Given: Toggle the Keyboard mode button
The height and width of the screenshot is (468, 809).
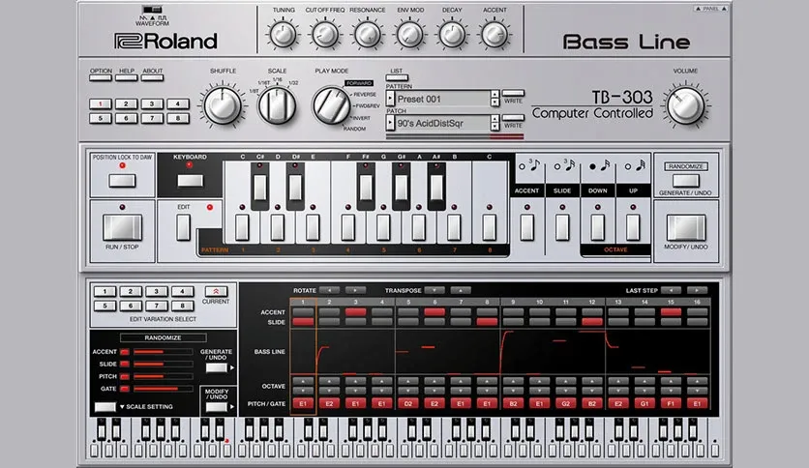Looking at the screenshot, I should point(190,181).
